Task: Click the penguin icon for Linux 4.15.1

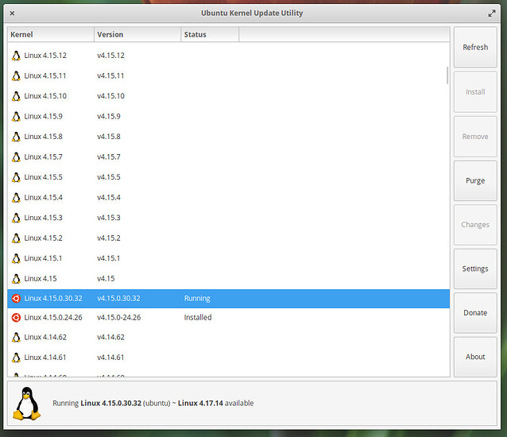Action: click(16, 258)
